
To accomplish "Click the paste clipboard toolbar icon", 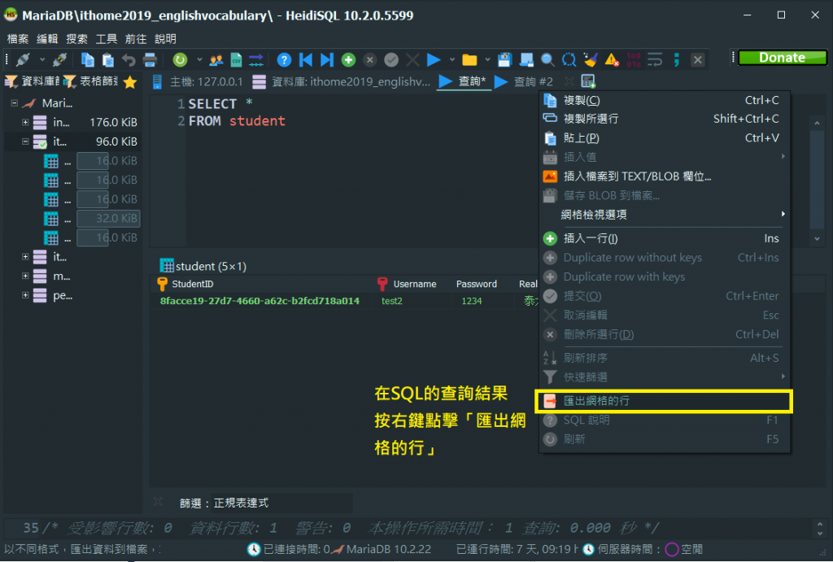I will 108,59.
